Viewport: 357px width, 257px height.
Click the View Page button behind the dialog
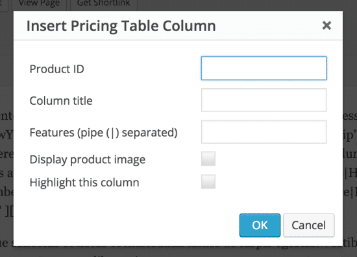pos(39,5)
